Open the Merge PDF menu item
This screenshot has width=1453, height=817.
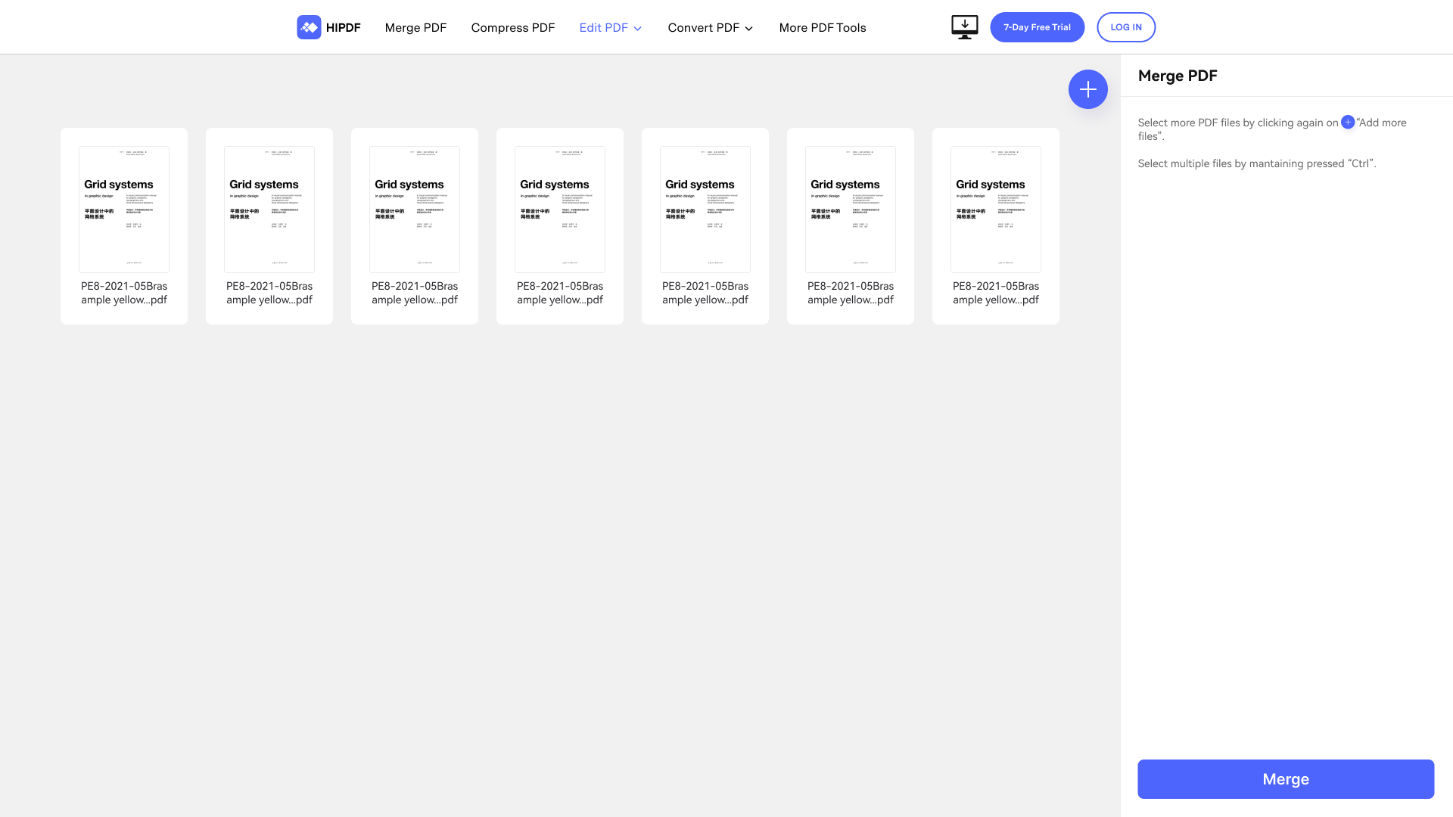tap(415, 27)
